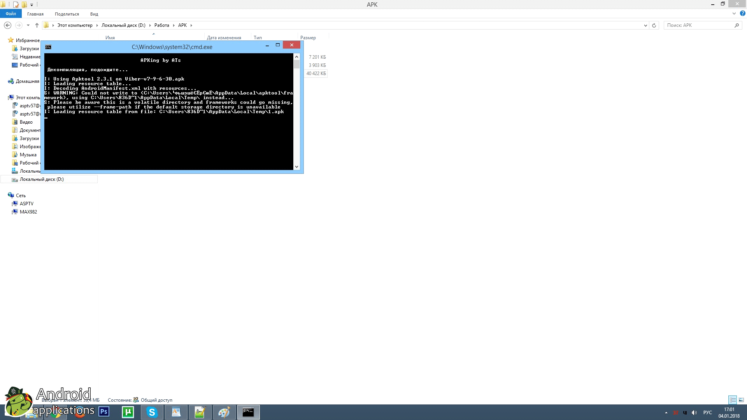Screen dimensions: 747x420
Task: Open uTorrent from the taskbar
Action: [128, 412]
